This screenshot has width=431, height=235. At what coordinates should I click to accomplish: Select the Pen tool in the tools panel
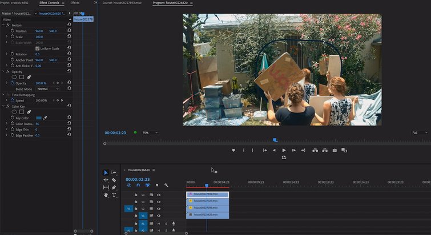coord(114,187)
